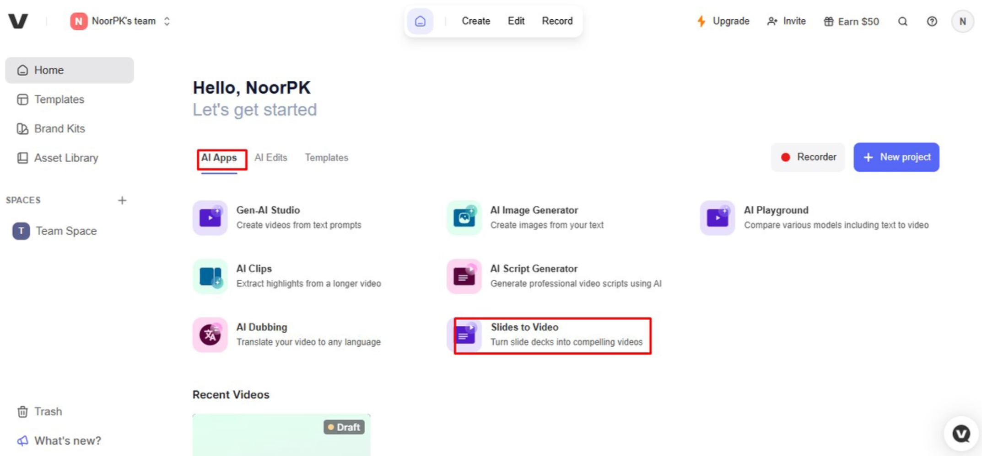The width and height of the screenshot is (982, 456).
Task: Open AI Image Generator title text
Action: 534,210
